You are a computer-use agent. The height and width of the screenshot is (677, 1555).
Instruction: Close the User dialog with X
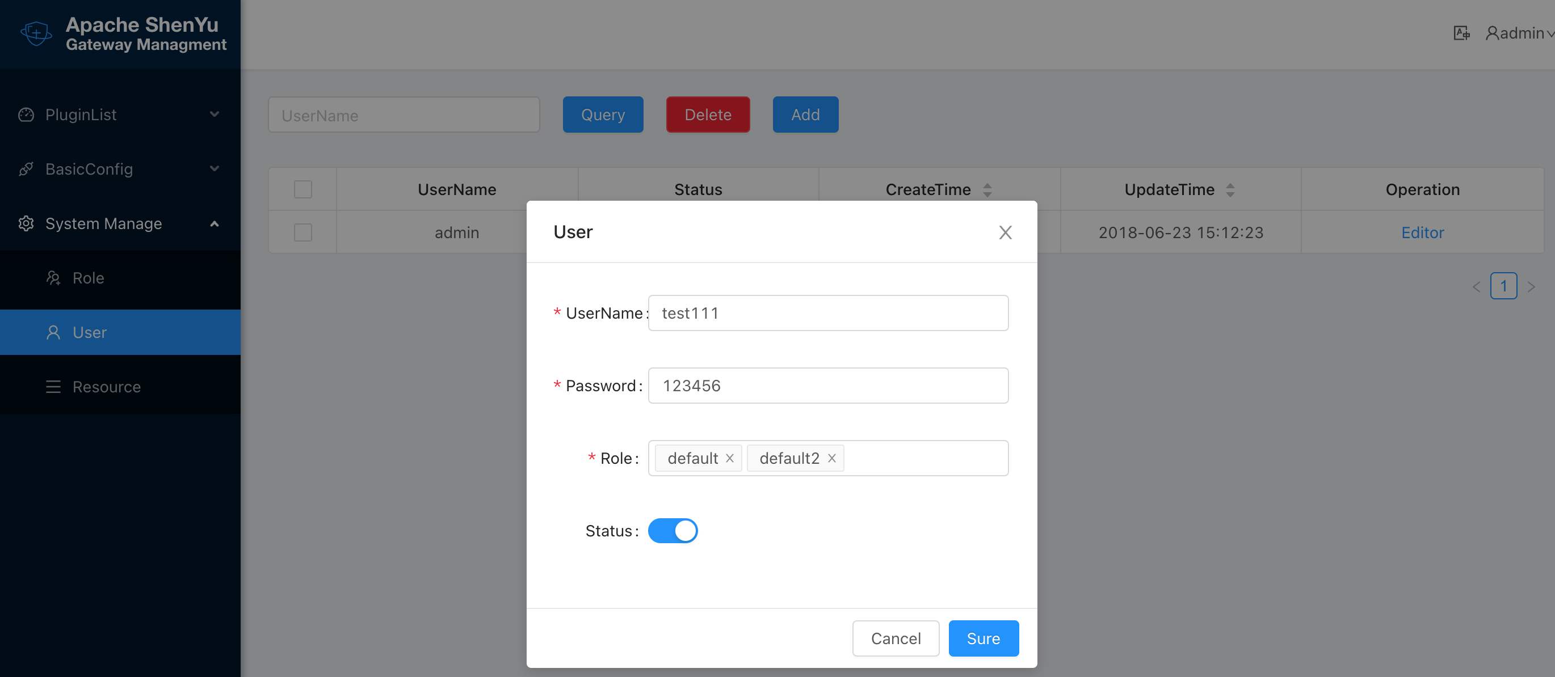point(1005,232)
